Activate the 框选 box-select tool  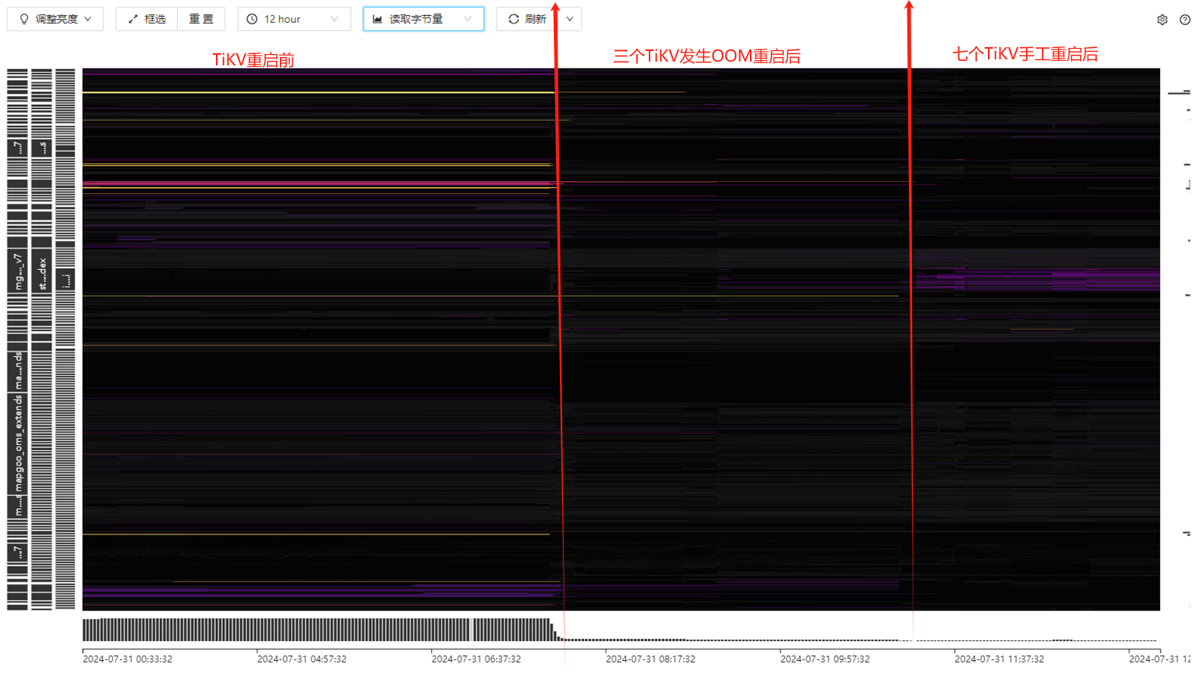pos(147,19)
